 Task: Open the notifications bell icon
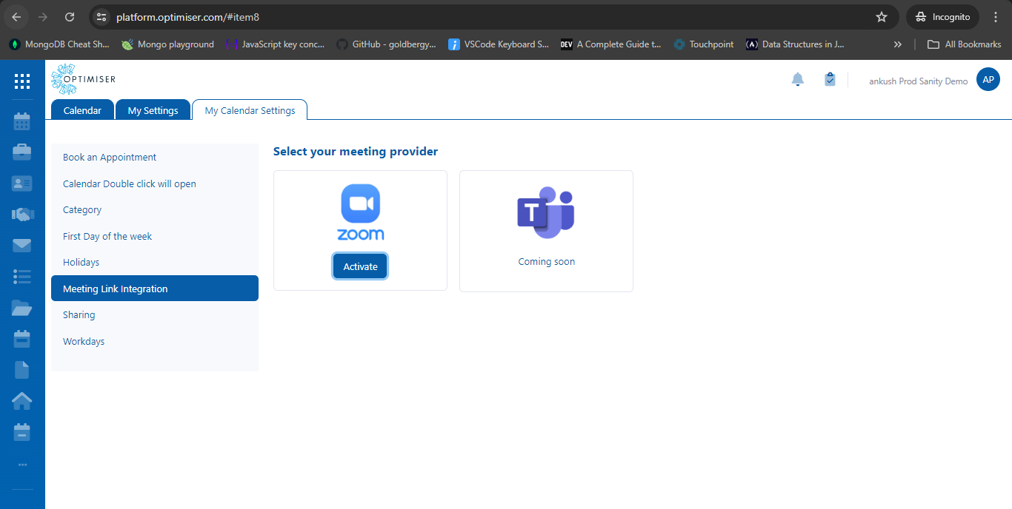click(798, 79)
